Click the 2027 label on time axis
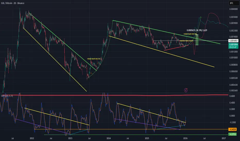The image size is (240, 141). (x=224, y=138)
